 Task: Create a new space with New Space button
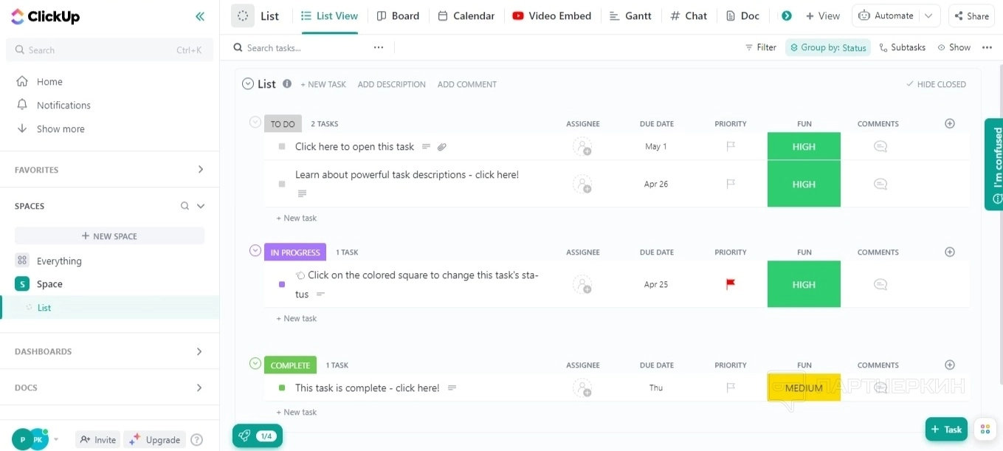[x=109, y=236]
